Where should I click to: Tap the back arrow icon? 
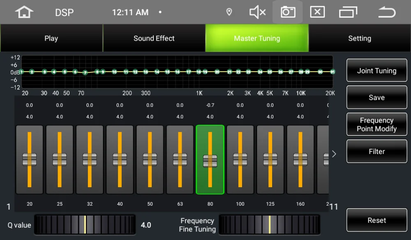(386, 12)
